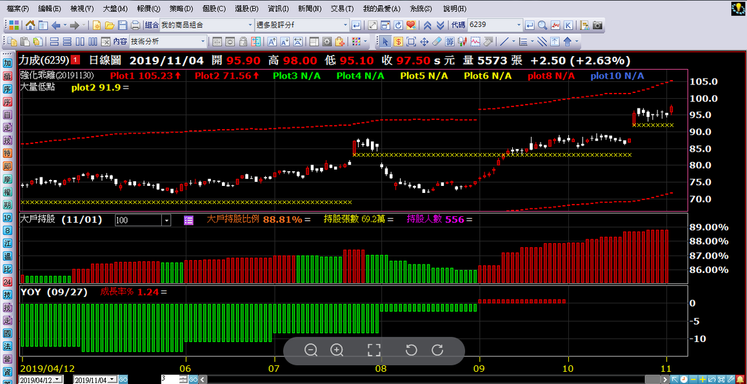747x384 pixels.
Task: Open the 我的最愛(A) menu
Action: click(x=382, y=9)
